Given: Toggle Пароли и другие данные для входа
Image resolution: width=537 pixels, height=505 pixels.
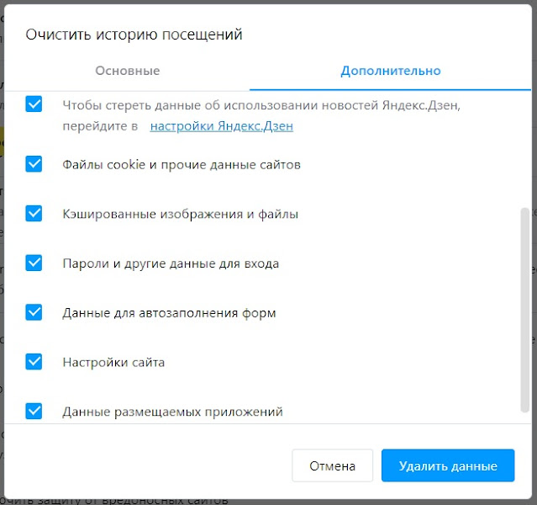Looking at the screenshot, I should point(34,263).
